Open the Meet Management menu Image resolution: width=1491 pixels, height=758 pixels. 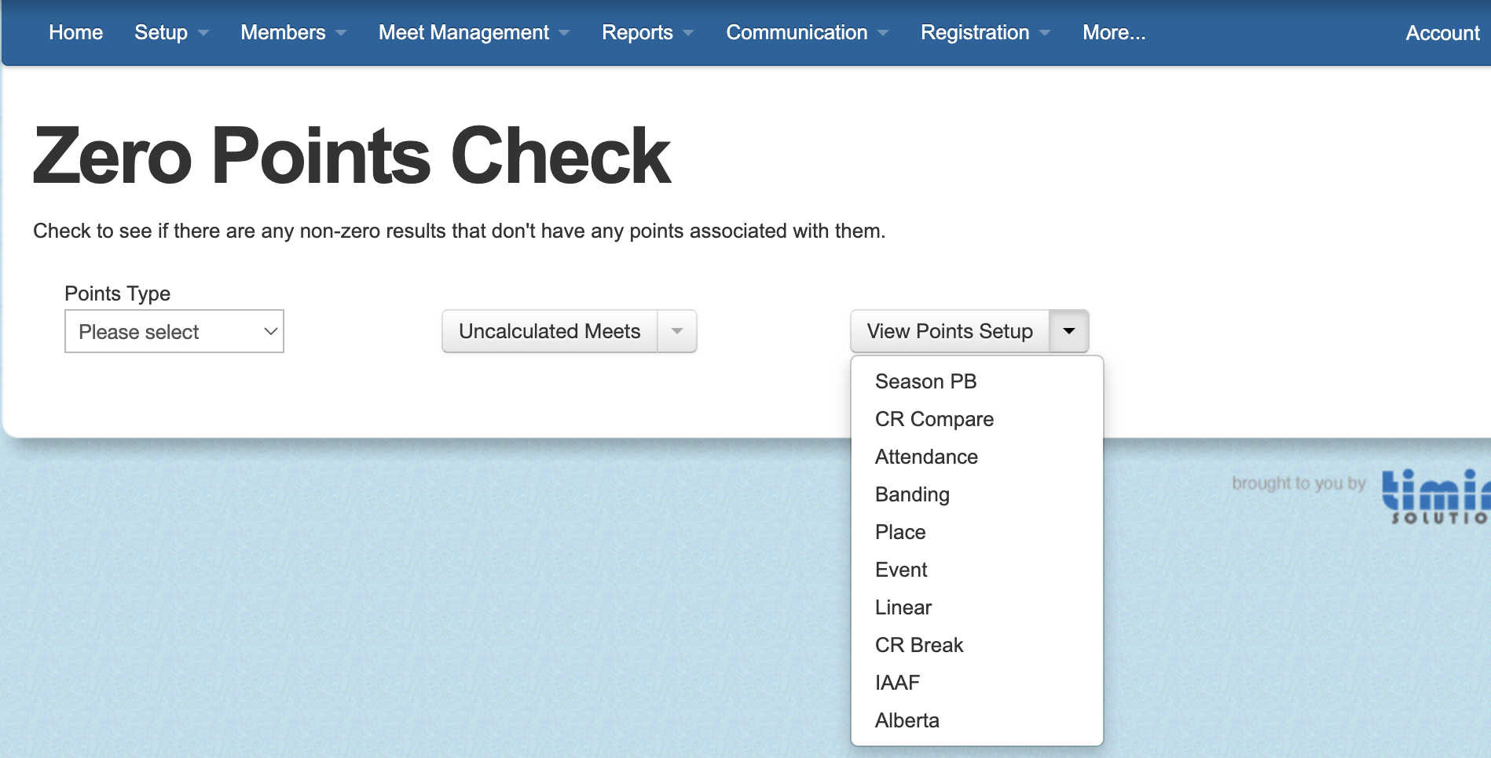[x=474, y=32]
